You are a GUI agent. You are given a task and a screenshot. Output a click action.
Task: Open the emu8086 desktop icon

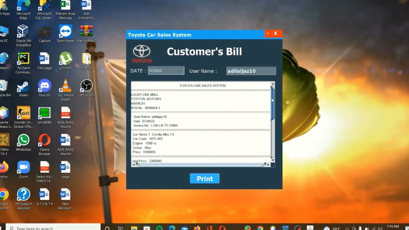pyautogui.click(x=44, y=116)
